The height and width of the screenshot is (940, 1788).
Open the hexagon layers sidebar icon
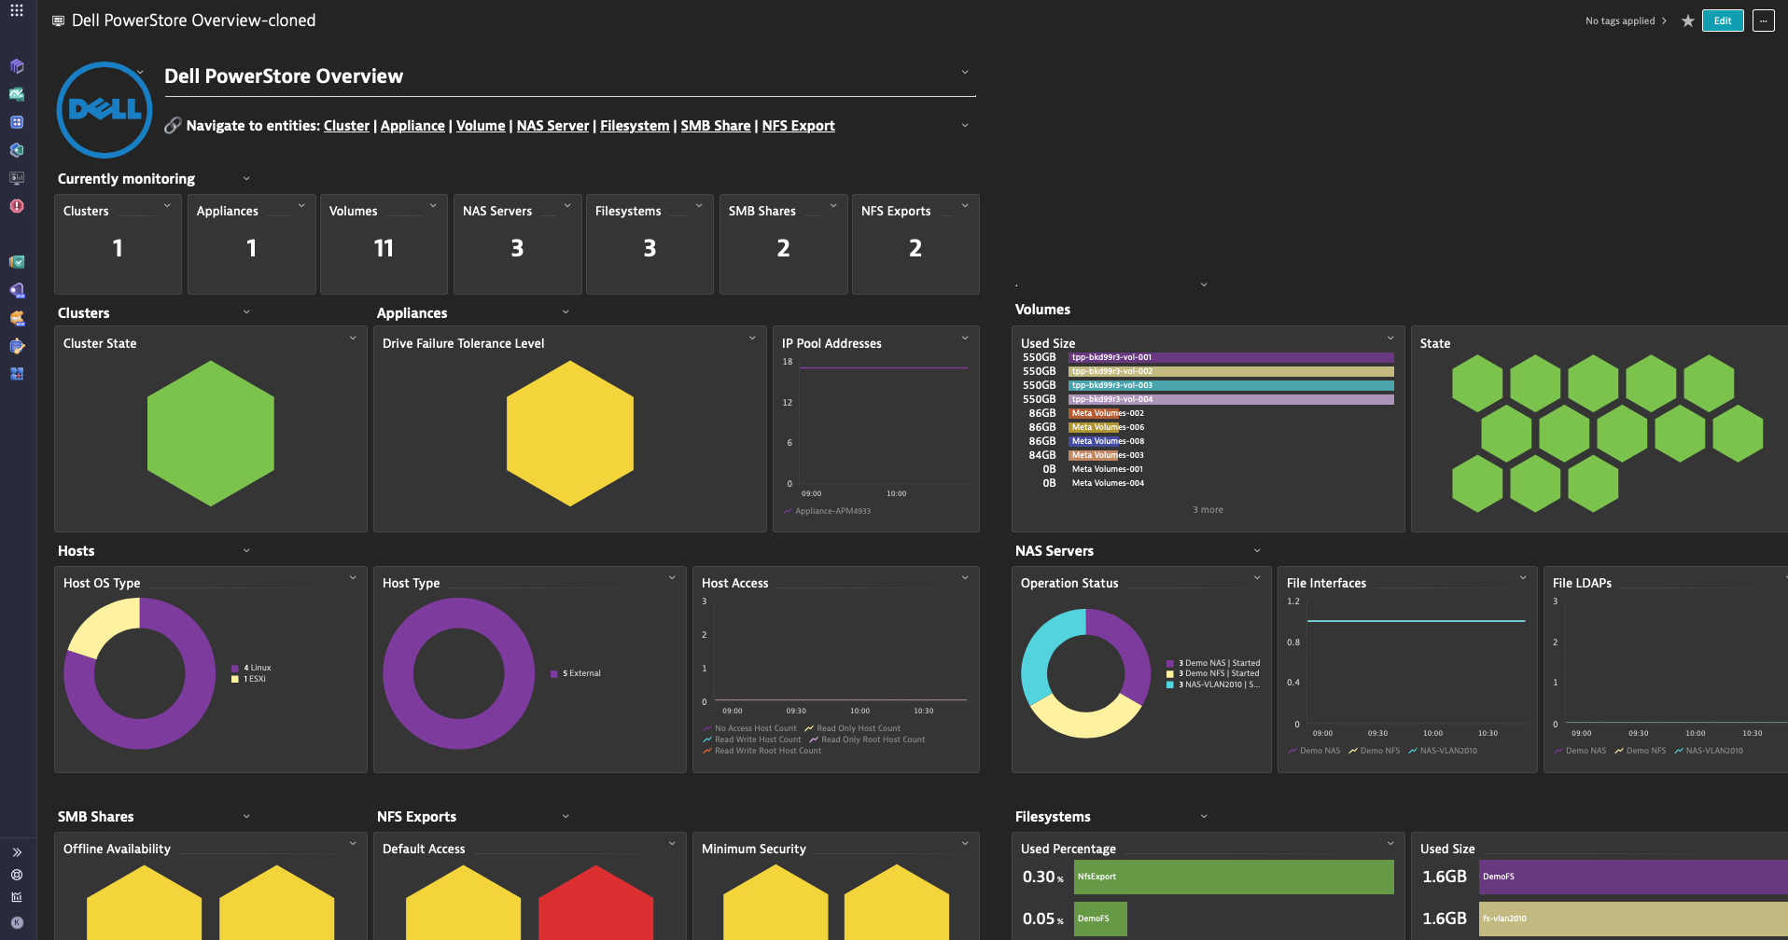(17, 150)
